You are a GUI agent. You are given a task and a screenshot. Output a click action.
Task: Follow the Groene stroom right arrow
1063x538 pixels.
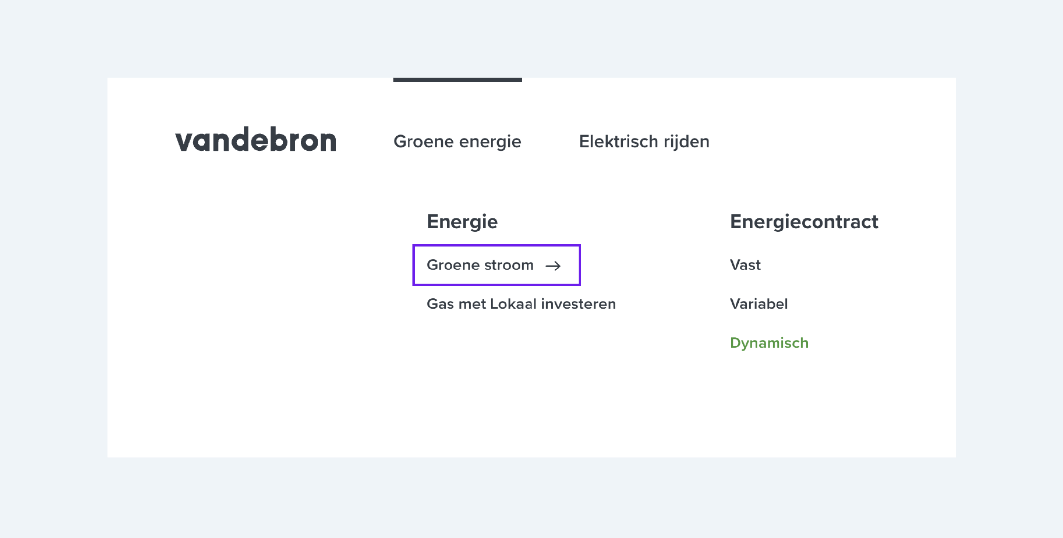click(553, 266)
